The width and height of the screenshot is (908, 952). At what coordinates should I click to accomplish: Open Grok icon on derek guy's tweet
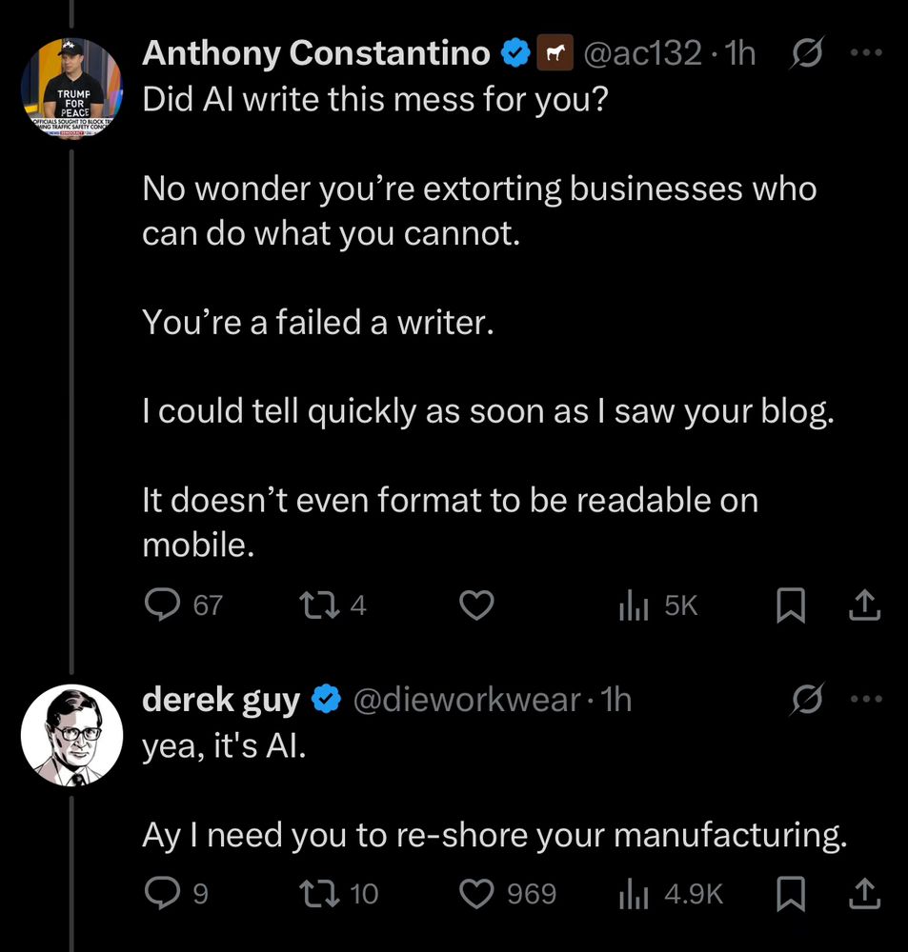808,700
